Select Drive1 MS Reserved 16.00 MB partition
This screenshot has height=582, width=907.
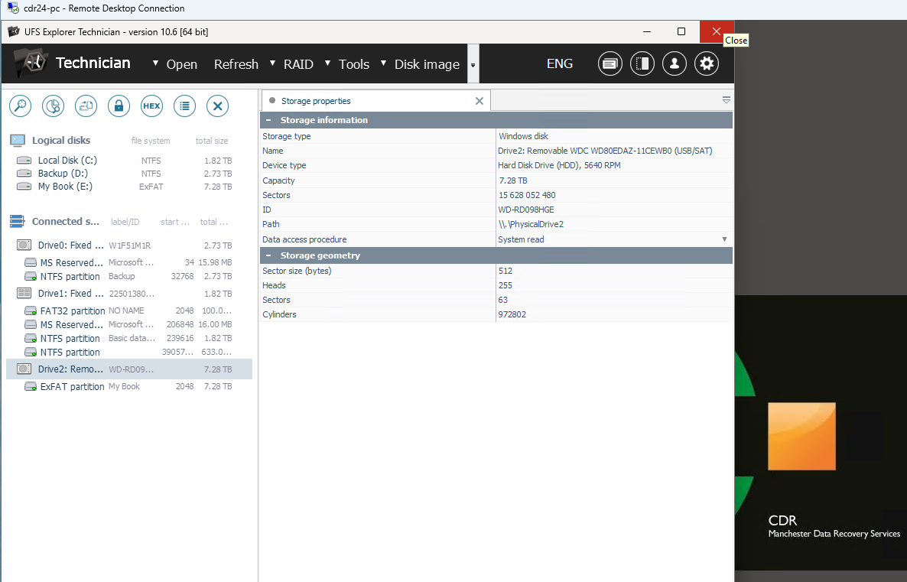[x=129, y=324]
